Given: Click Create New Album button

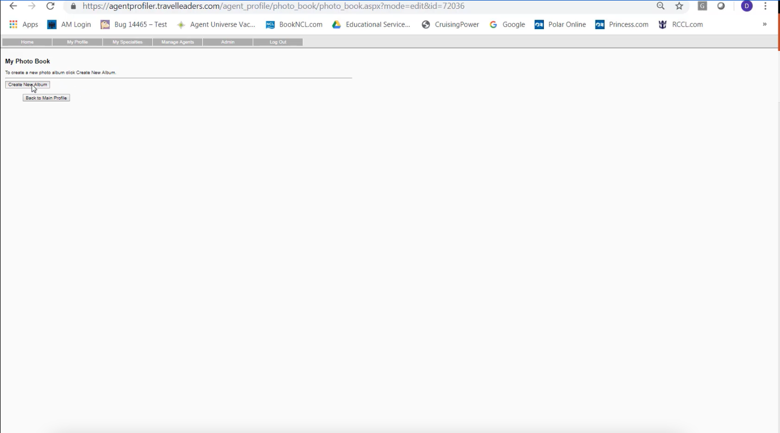Looking at the screenshot, I should (28, 85).
